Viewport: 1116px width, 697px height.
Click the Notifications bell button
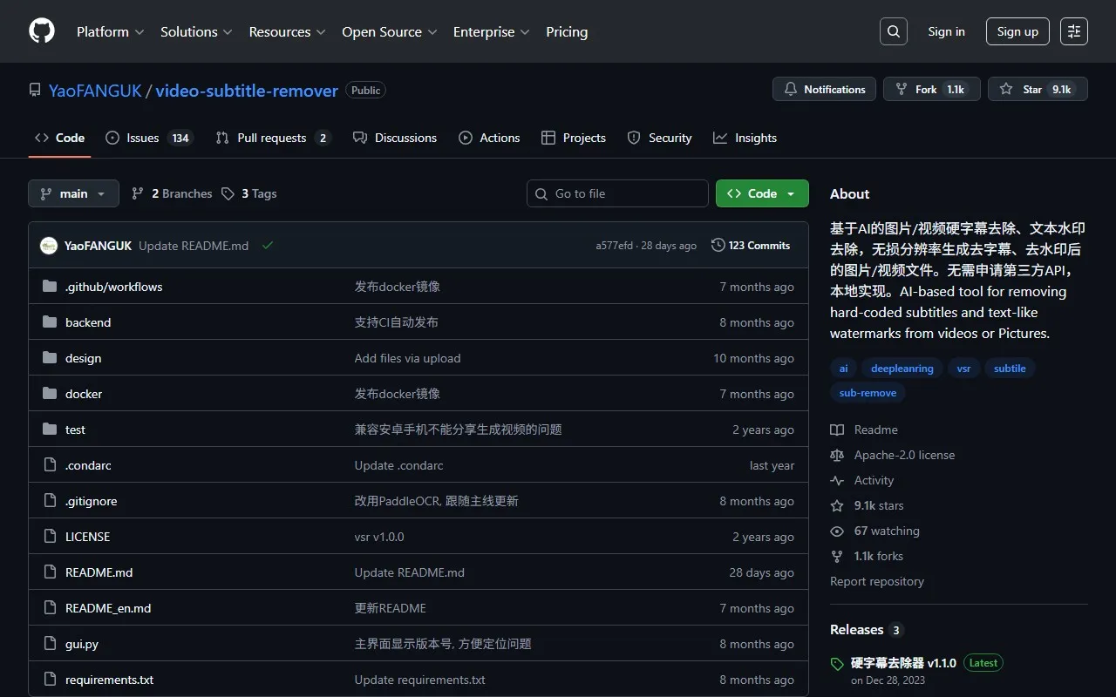(x=824, y=89)
